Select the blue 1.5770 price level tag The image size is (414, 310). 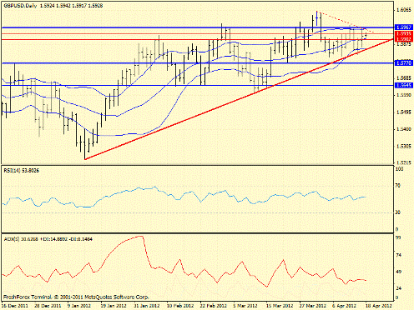coord(404,63)
